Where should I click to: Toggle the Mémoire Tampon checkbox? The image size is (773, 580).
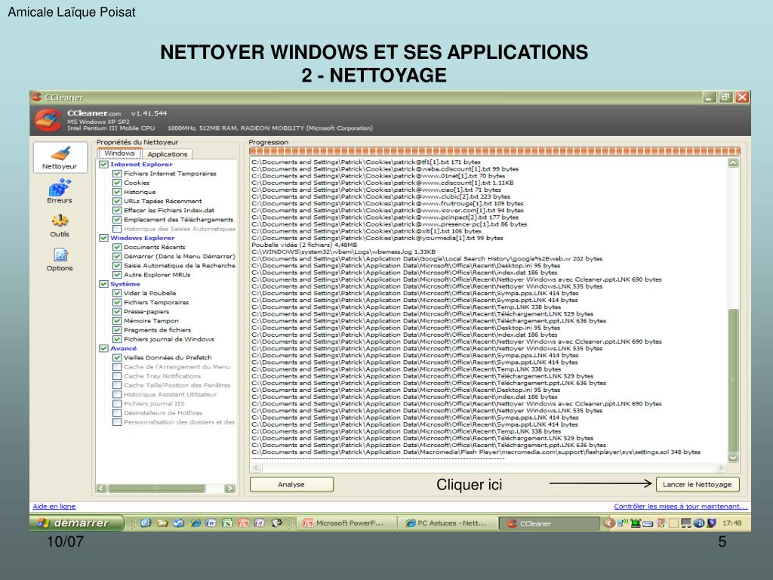click(117, 320)
